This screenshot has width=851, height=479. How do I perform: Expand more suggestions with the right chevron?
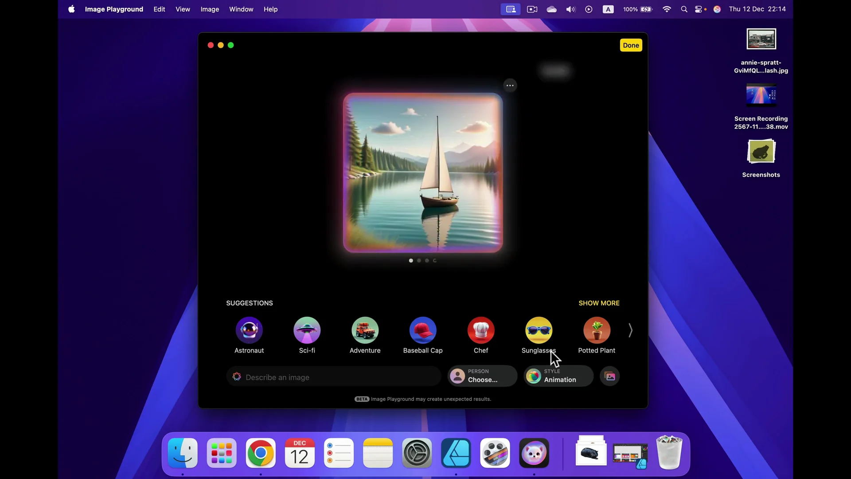pos(630,330)
